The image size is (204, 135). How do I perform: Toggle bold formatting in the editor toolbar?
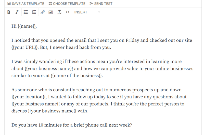pos(9,12)
